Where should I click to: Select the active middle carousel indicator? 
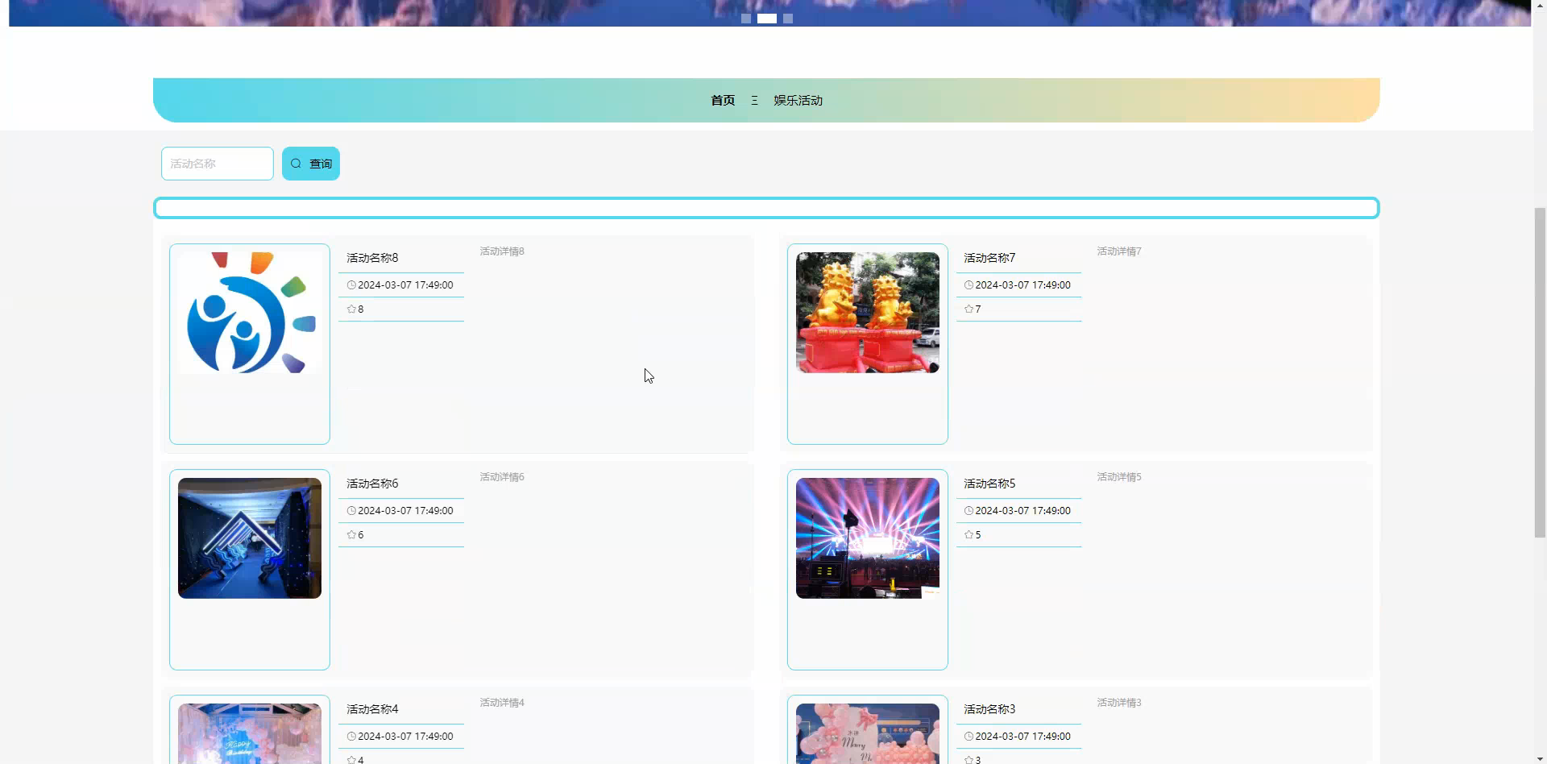point(767,19)
